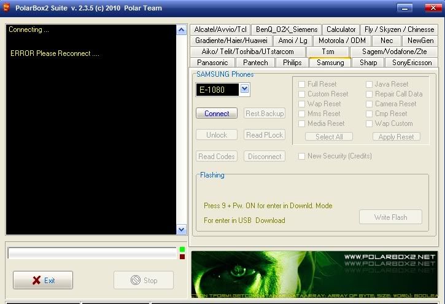Click the 'Connecting ...' log line

pos(29,29)
